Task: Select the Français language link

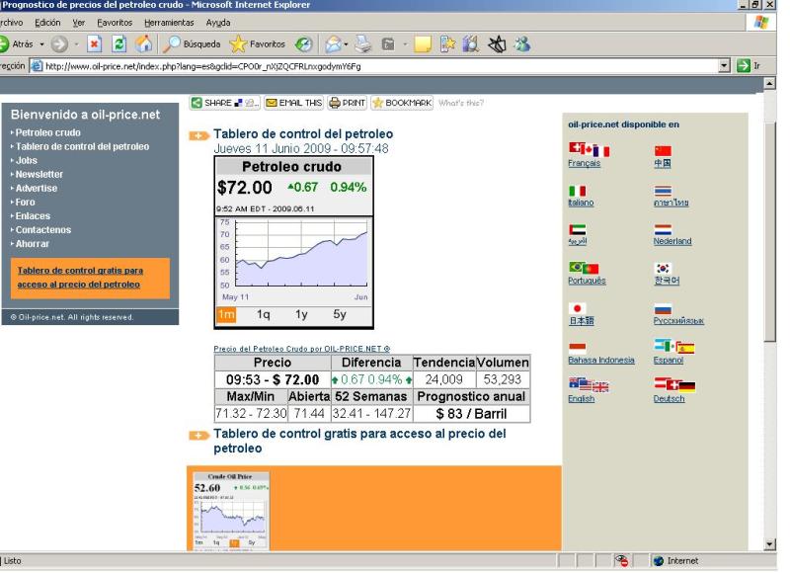Action: coord(584,163)
